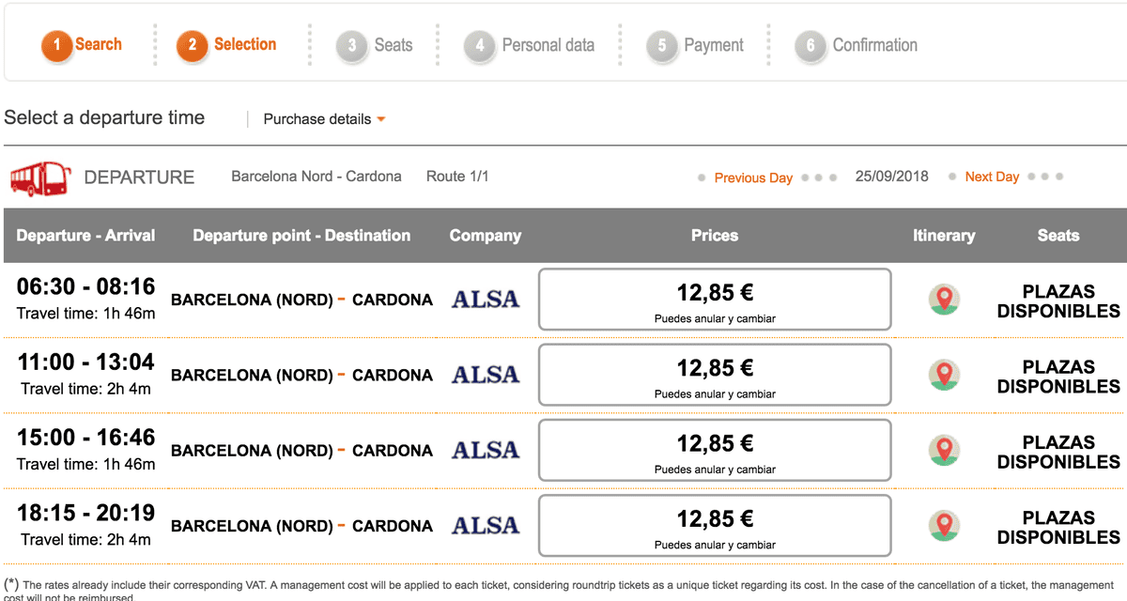The width and height of the screenshot is (1127, 601).
Task: Go to Previous Day schedule
Action: pyautogui.click(x=753, y=177)
